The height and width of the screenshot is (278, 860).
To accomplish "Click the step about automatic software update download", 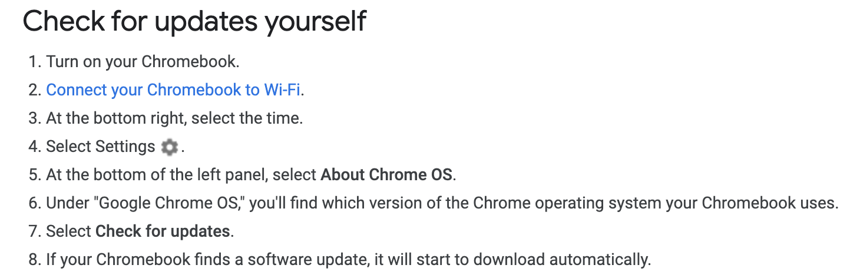I will (349, 260).
